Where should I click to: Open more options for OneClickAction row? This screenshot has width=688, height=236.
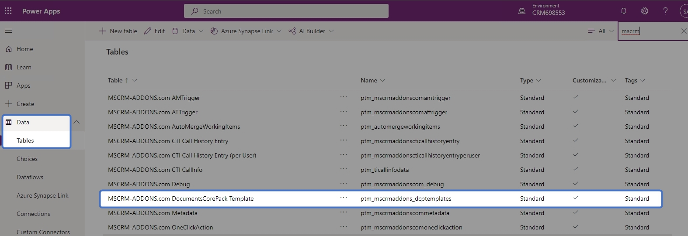(344, 226)
